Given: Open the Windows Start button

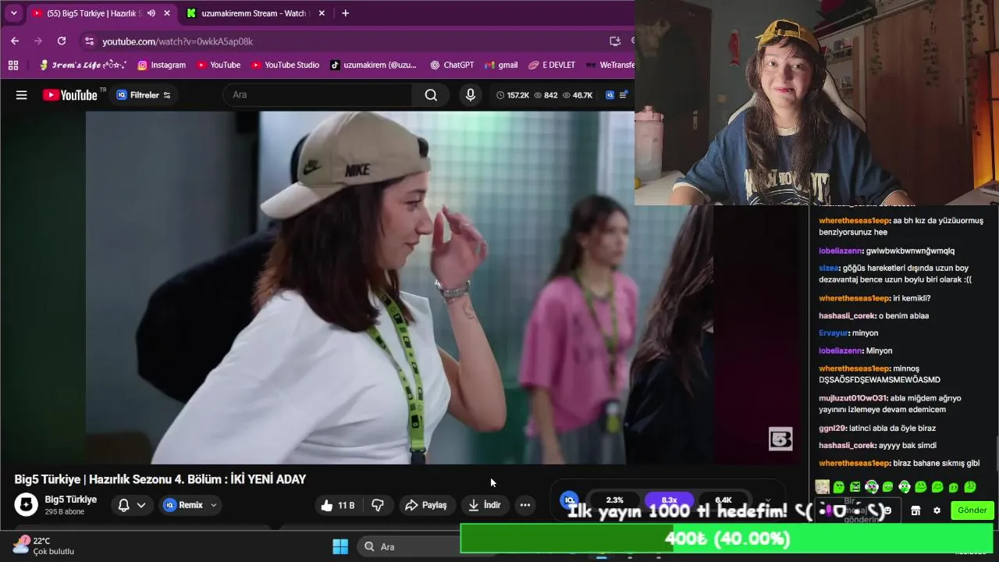Looking at the screenshot, I should pyautogui.click(x=340, y=546).
